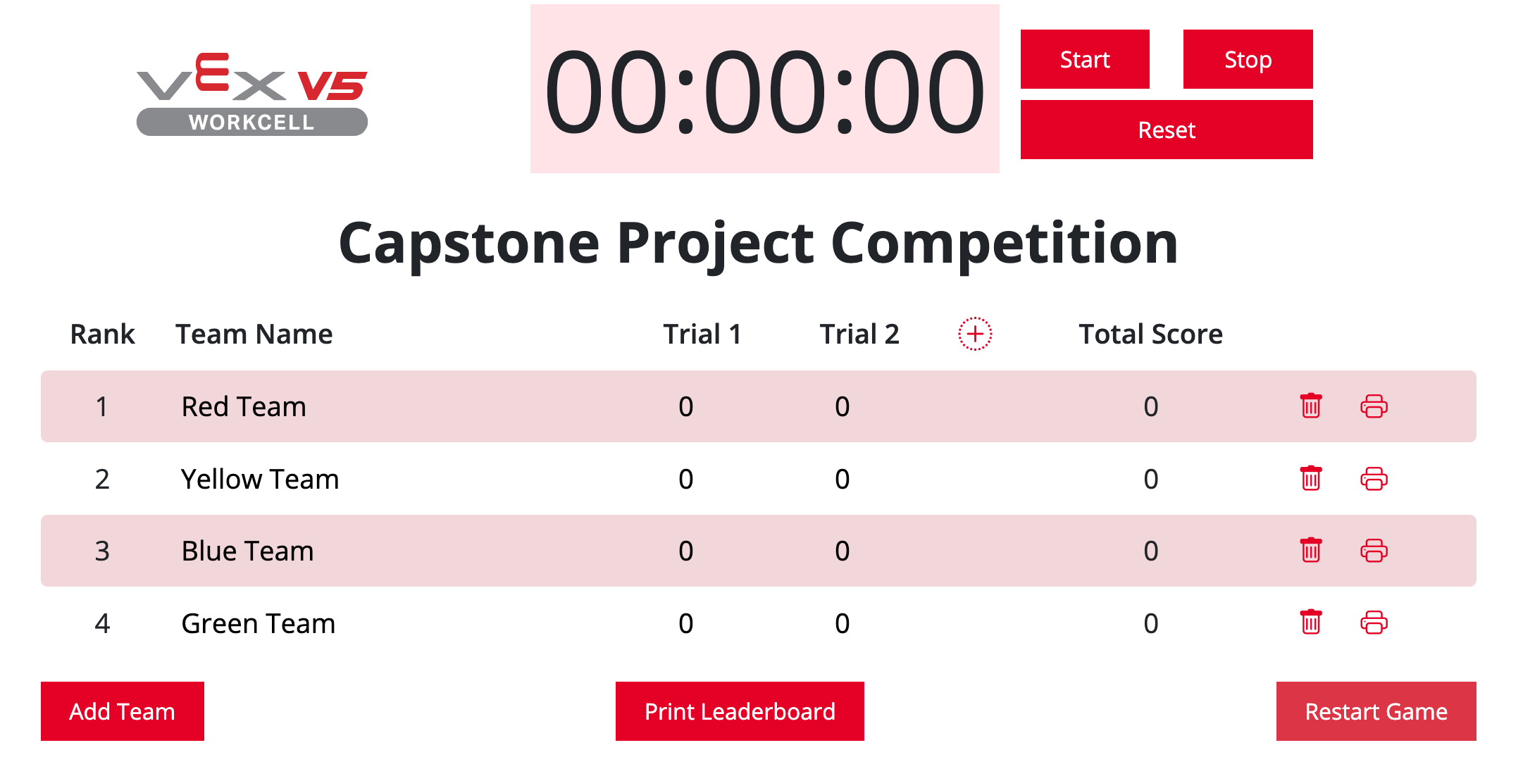Click the Blue Team name
This screenshot has height=769, width=1523.
coord(247,551)
